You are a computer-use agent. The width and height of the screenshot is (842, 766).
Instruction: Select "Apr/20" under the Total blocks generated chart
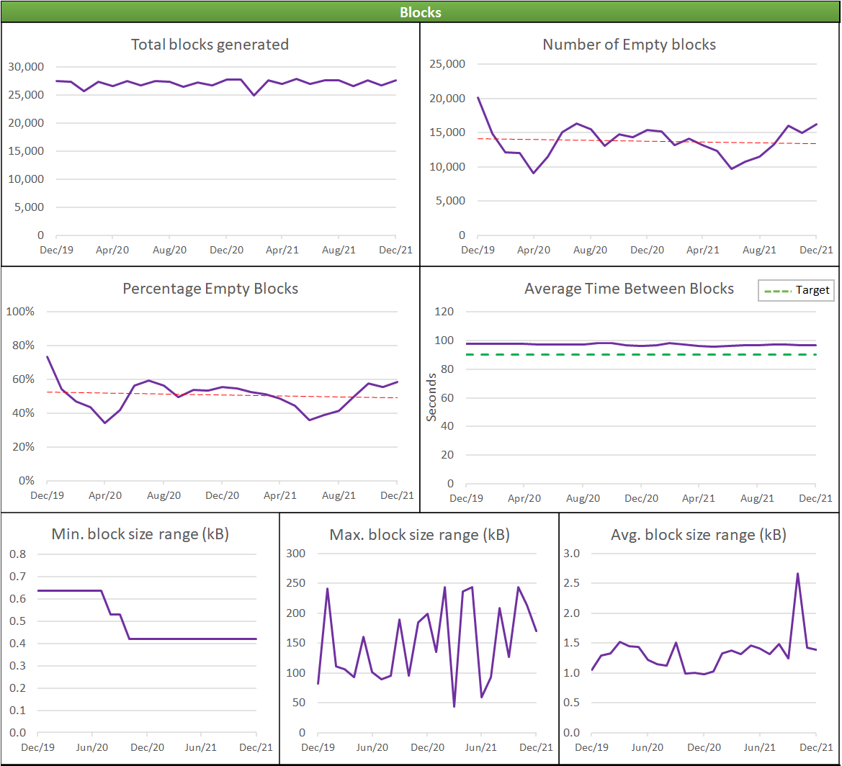point(112,250)
